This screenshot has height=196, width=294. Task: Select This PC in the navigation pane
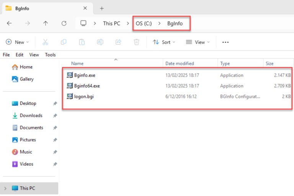coord(29,188)
